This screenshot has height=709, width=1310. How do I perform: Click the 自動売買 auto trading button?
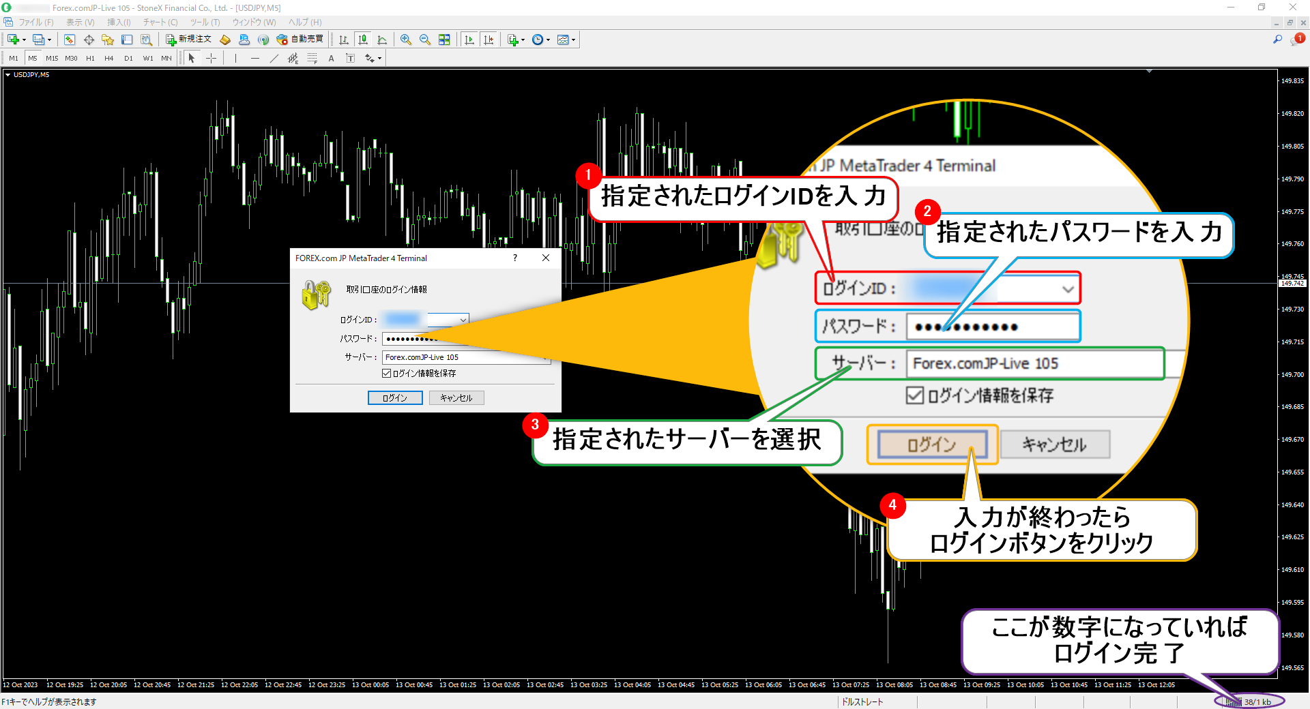(x=300, y=40)
